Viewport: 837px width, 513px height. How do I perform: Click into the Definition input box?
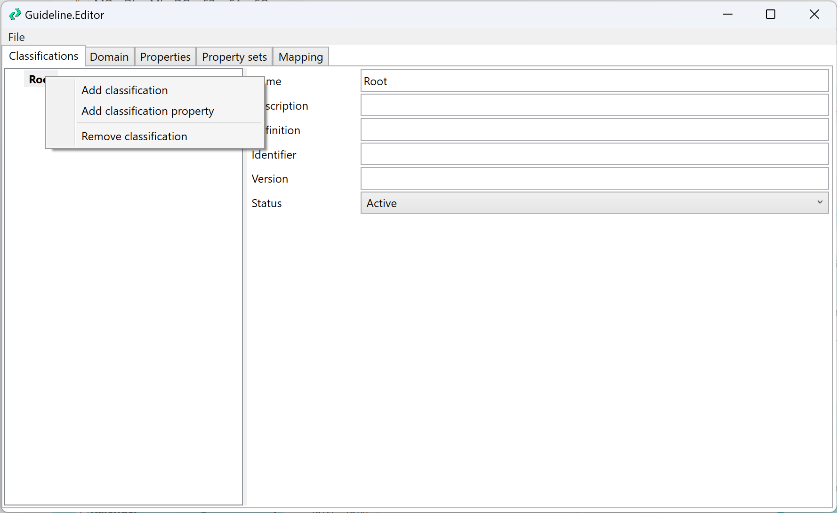pos(594,130)
